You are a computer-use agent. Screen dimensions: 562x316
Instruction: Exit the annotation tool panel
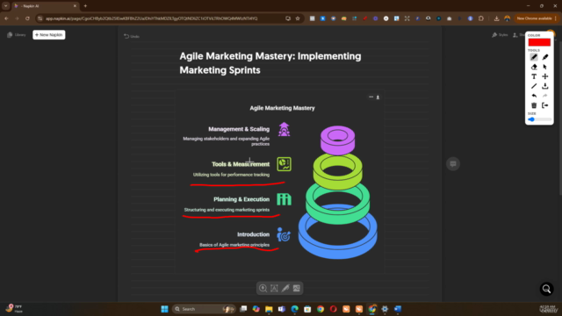coord(545,105)
